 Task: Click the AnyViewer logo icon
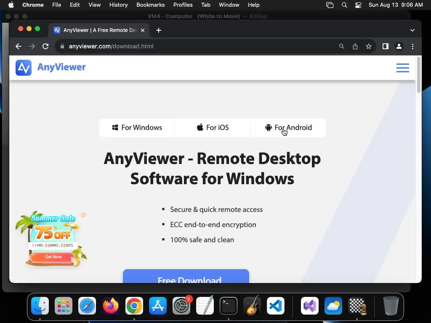pyautogui.click(x=24, y=68)
